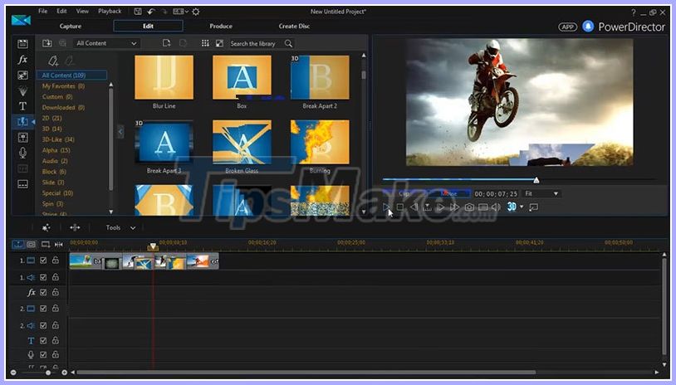
Task: Open the View menu
Action: (82, 11)
